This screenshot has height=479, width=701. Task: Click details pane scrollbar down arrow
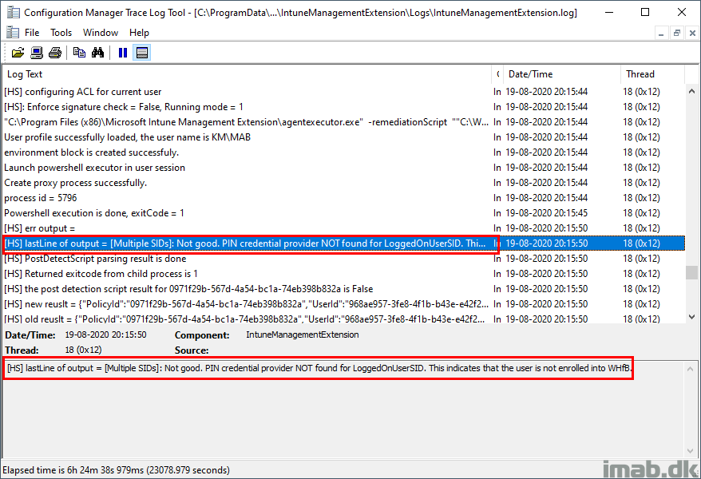tap(690, 450)
